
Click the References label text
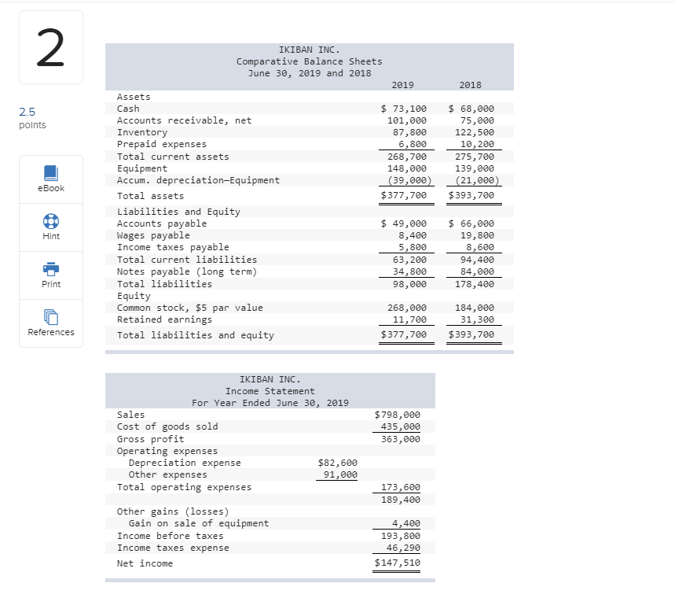[50, 332]
